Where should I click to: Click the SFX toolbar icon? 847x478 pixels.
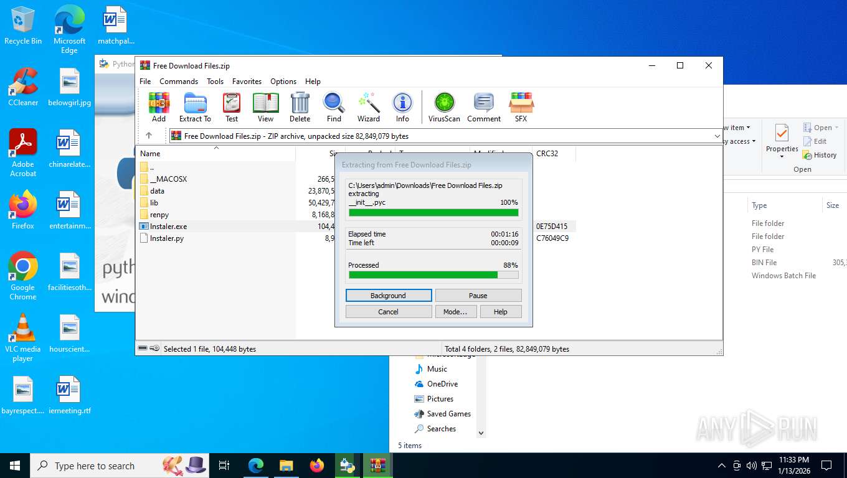pyautogui.click(x=521, y=107)
